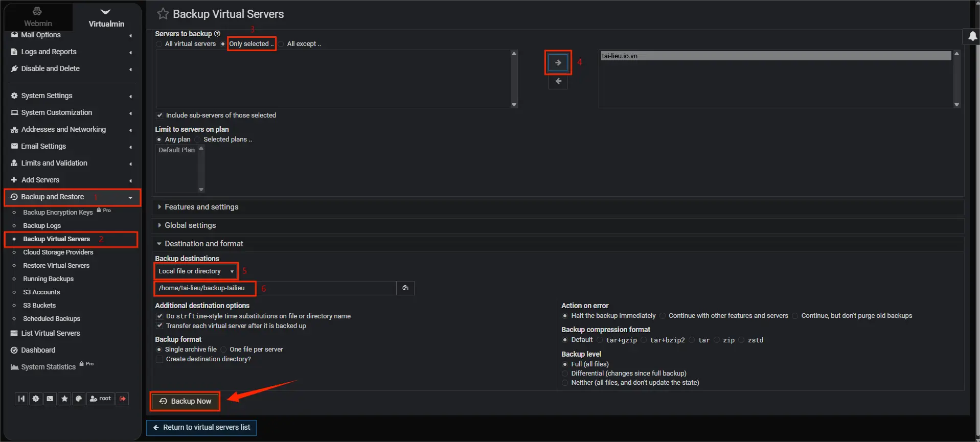Open theme palette icon
Image resolution: width=980 pixels, height=442 pixels.
tap(78, 399)
